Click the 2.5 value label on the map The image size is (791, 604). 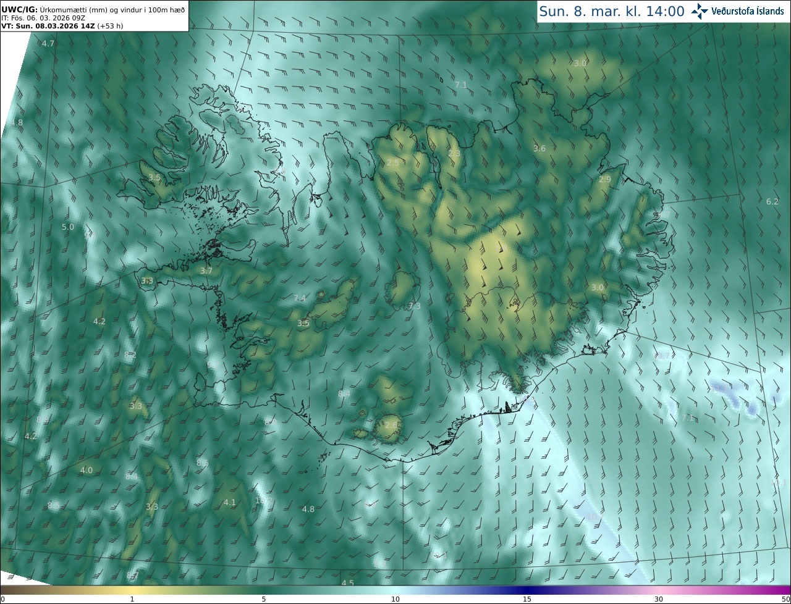point(392,163)
